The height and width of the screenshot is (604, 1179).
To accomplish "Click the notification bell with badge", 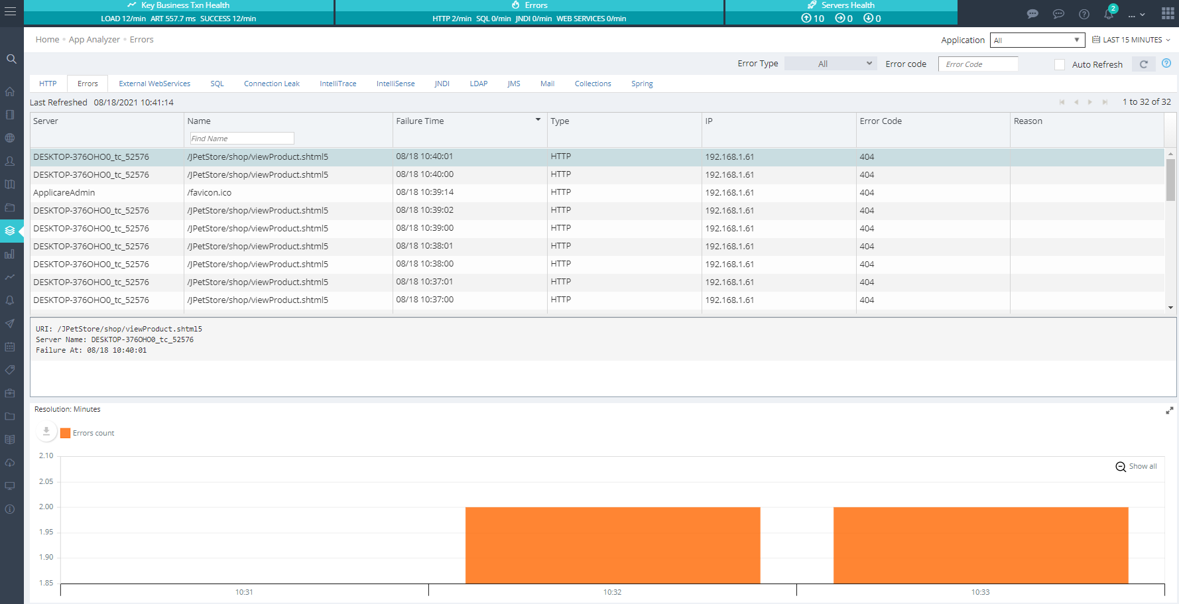I will 1109,14.
